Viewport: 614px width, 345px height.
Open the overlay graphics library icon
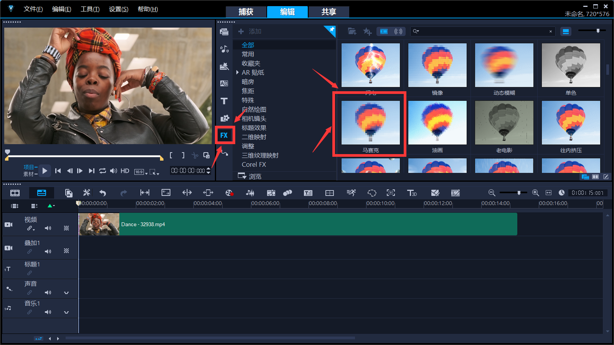[224, 118]
